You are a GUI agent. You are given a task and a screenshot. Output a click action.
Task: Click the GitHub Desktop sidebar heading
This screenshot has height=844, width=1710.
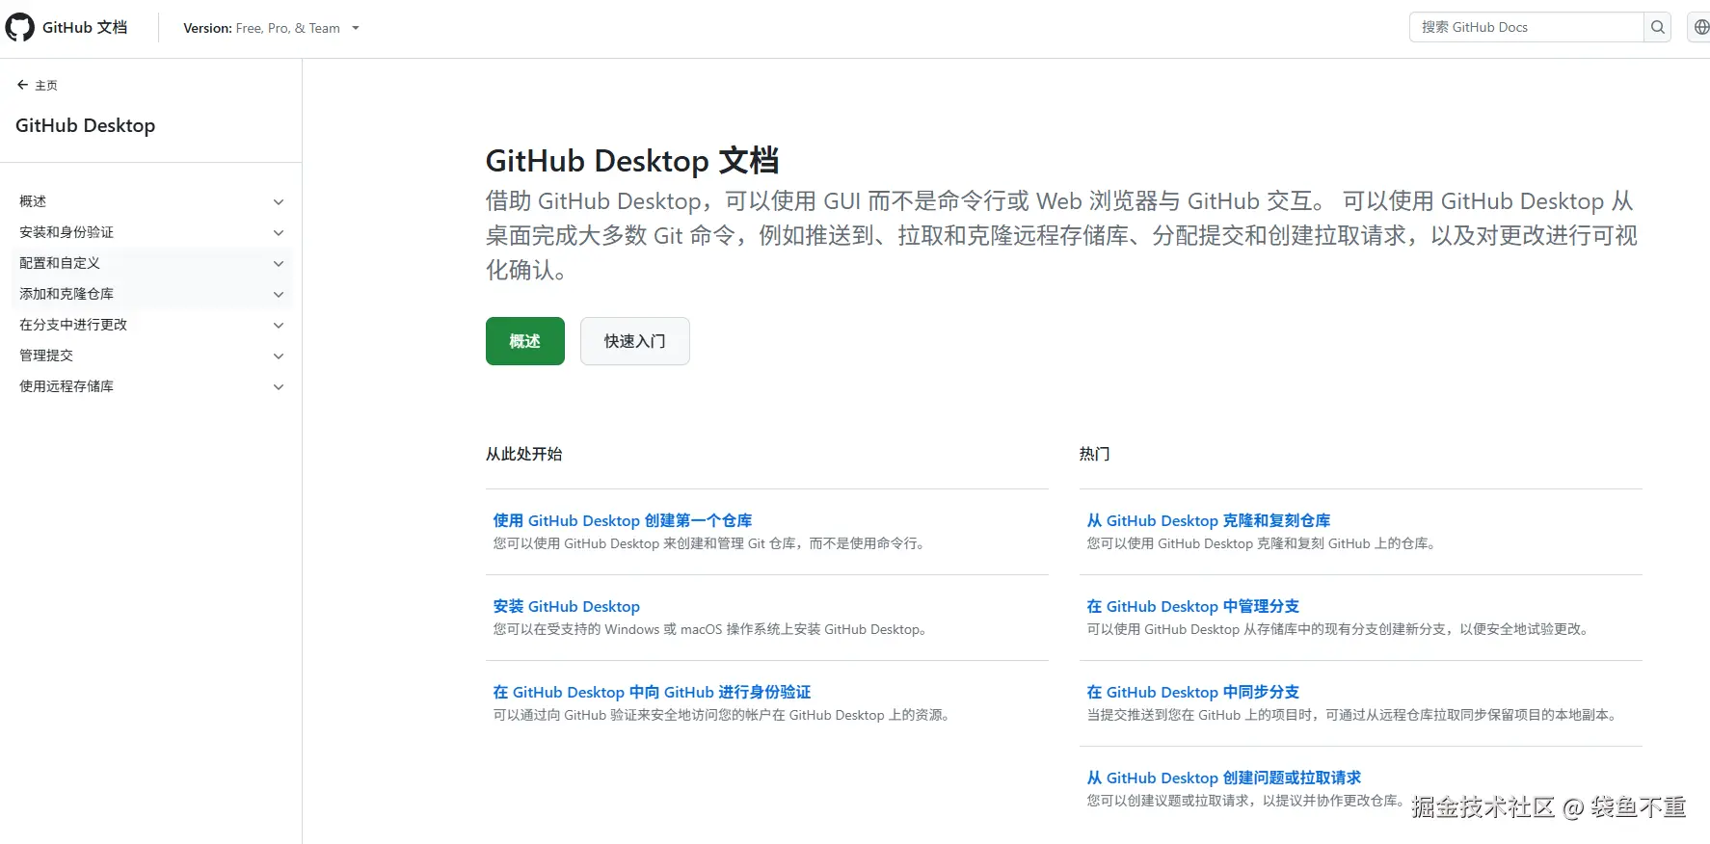[x=85, y=125]
